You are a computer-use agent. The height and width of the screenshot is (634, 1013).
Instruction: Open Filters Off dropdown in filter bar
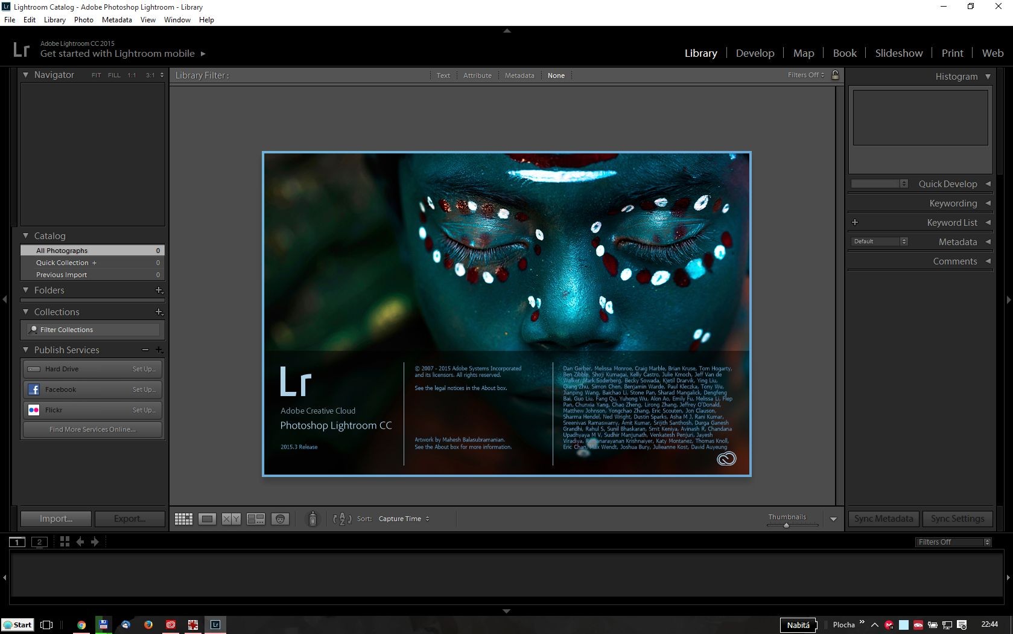(x=806, y=75)
